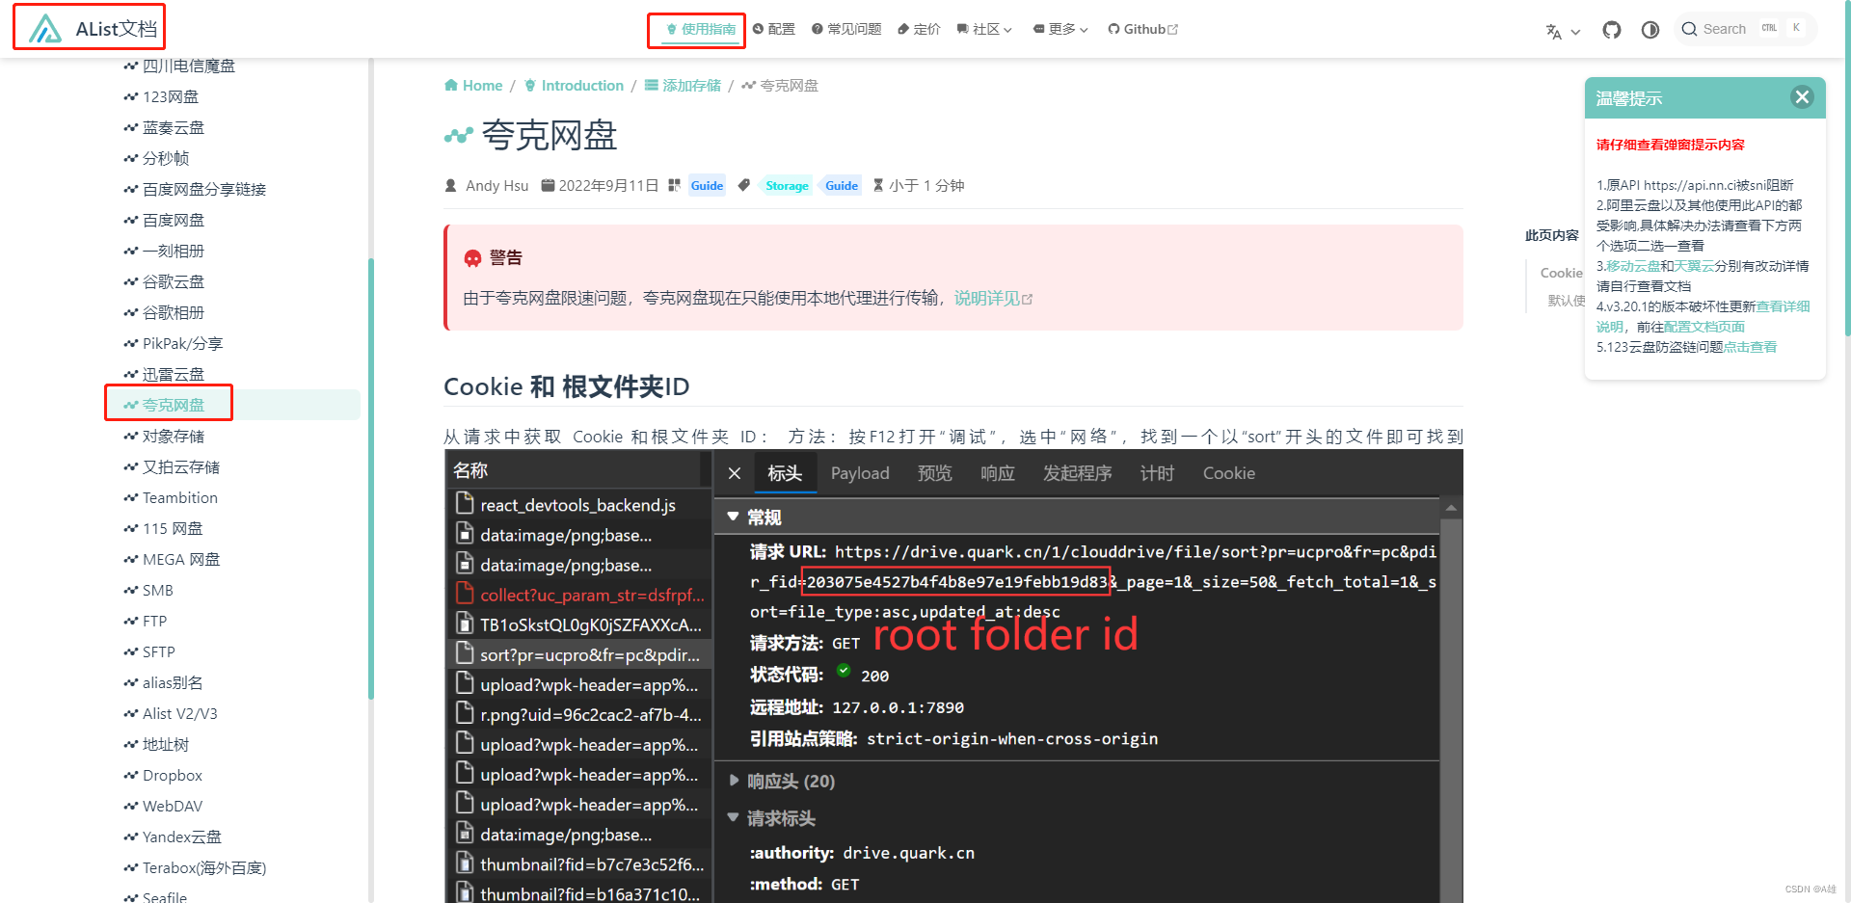Image resolution: width=1851 pixels, height=903 pixels.
Task: Go to Home breadcrumb
Action: 473,86
